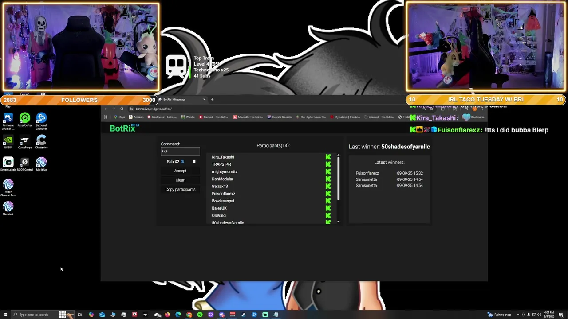This screenshot has height=319, width=568.
Task: Click the Kick icon beside Bowiesenpai participant
Action: 328,201
